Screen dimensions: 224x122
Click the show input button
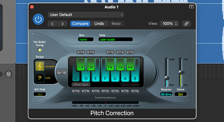coord(81,84)
